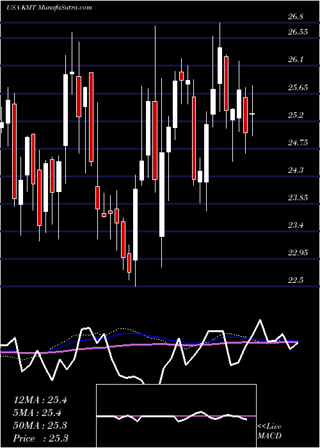The width and height of the screenshot is (320, 448).
Task: Click the 50MA : 25.3 reading
Action: pos(40,426)
